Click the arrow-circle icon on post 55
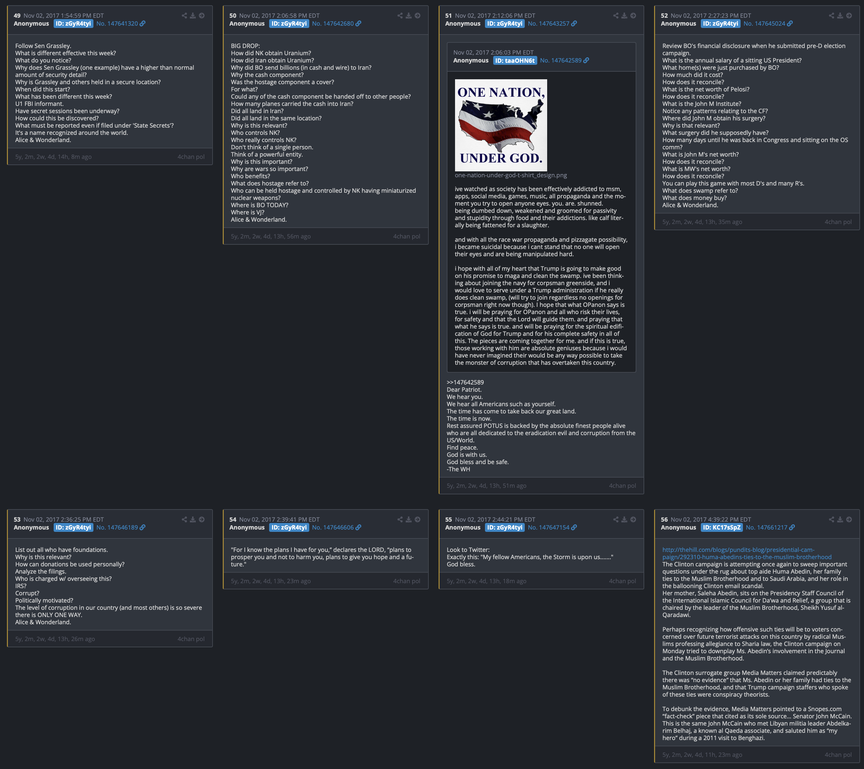This screenshot has width=864, height=769. (633, 519)
